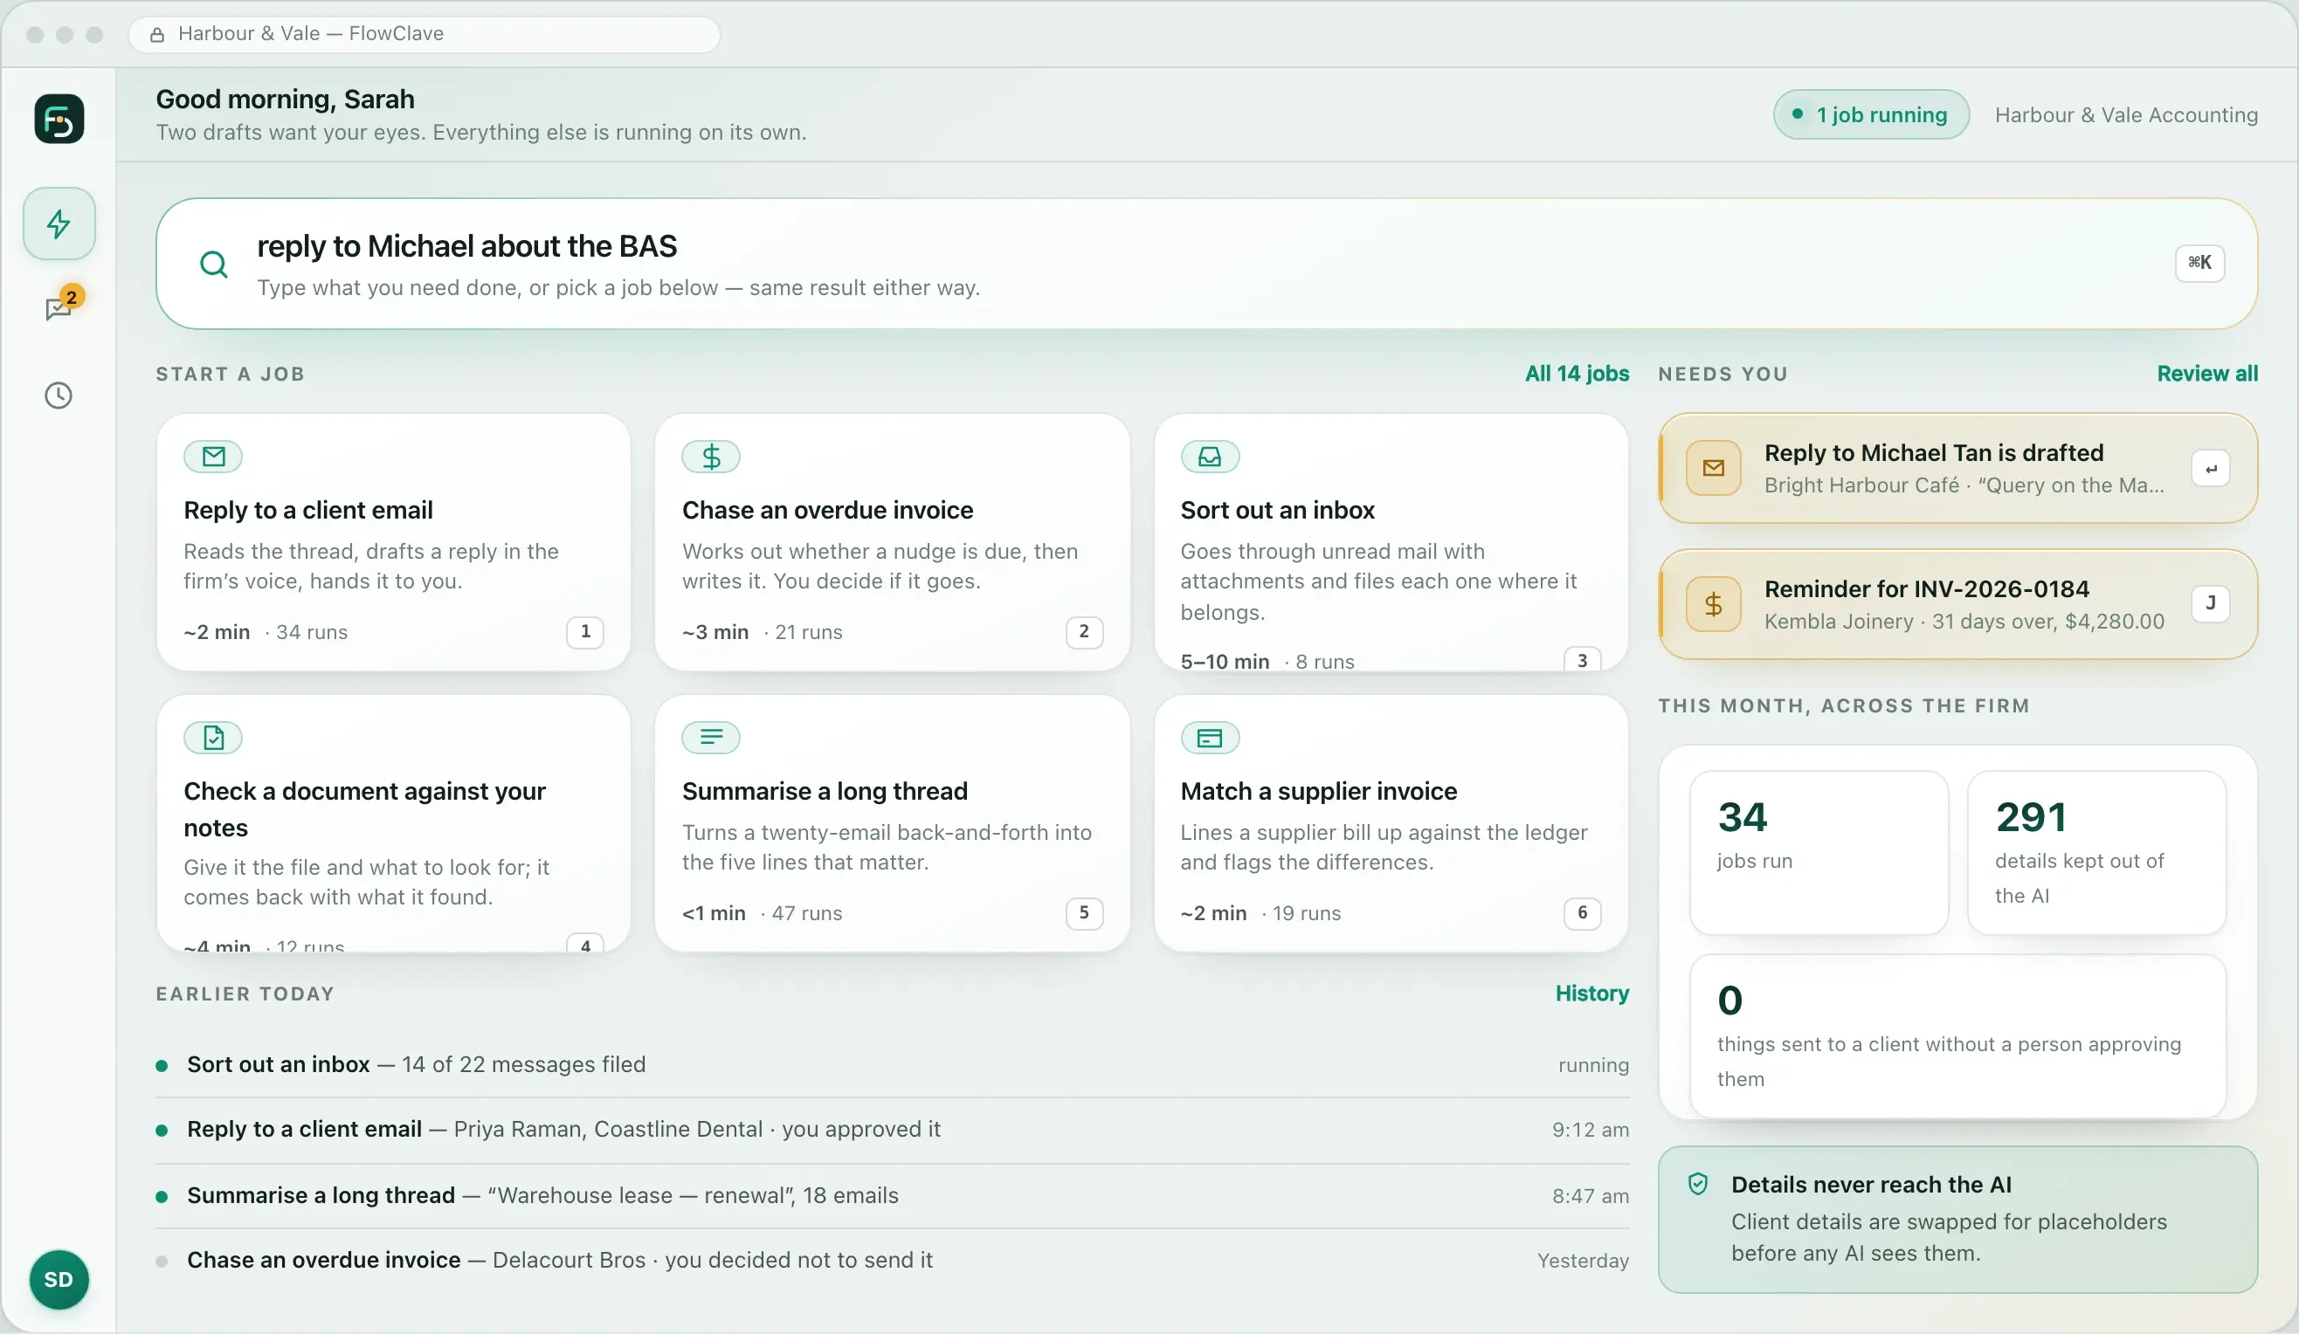Click the 34 jobs run stat tile
Viewport: 2299px width, 1334px height.
[x=1819, y=853]
